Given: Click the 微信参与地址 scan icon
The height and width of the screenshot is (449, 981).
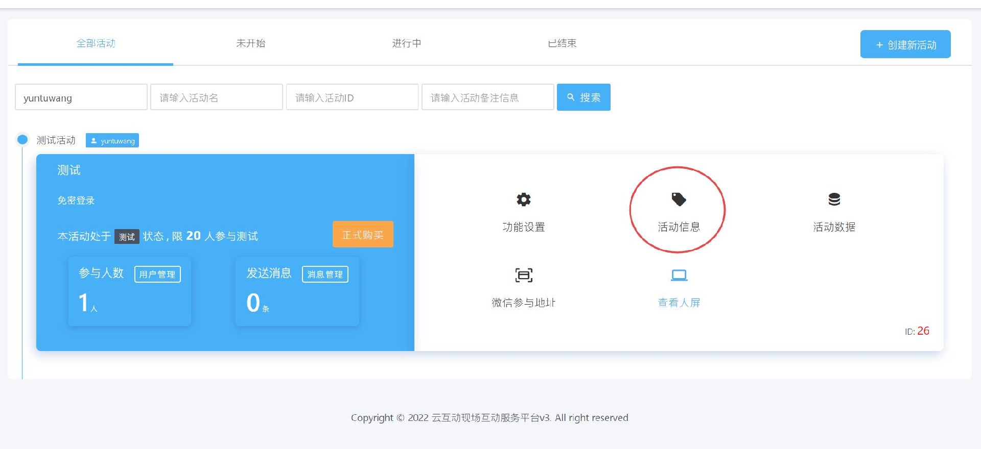Looking at the screenshot, I should 523,276.
